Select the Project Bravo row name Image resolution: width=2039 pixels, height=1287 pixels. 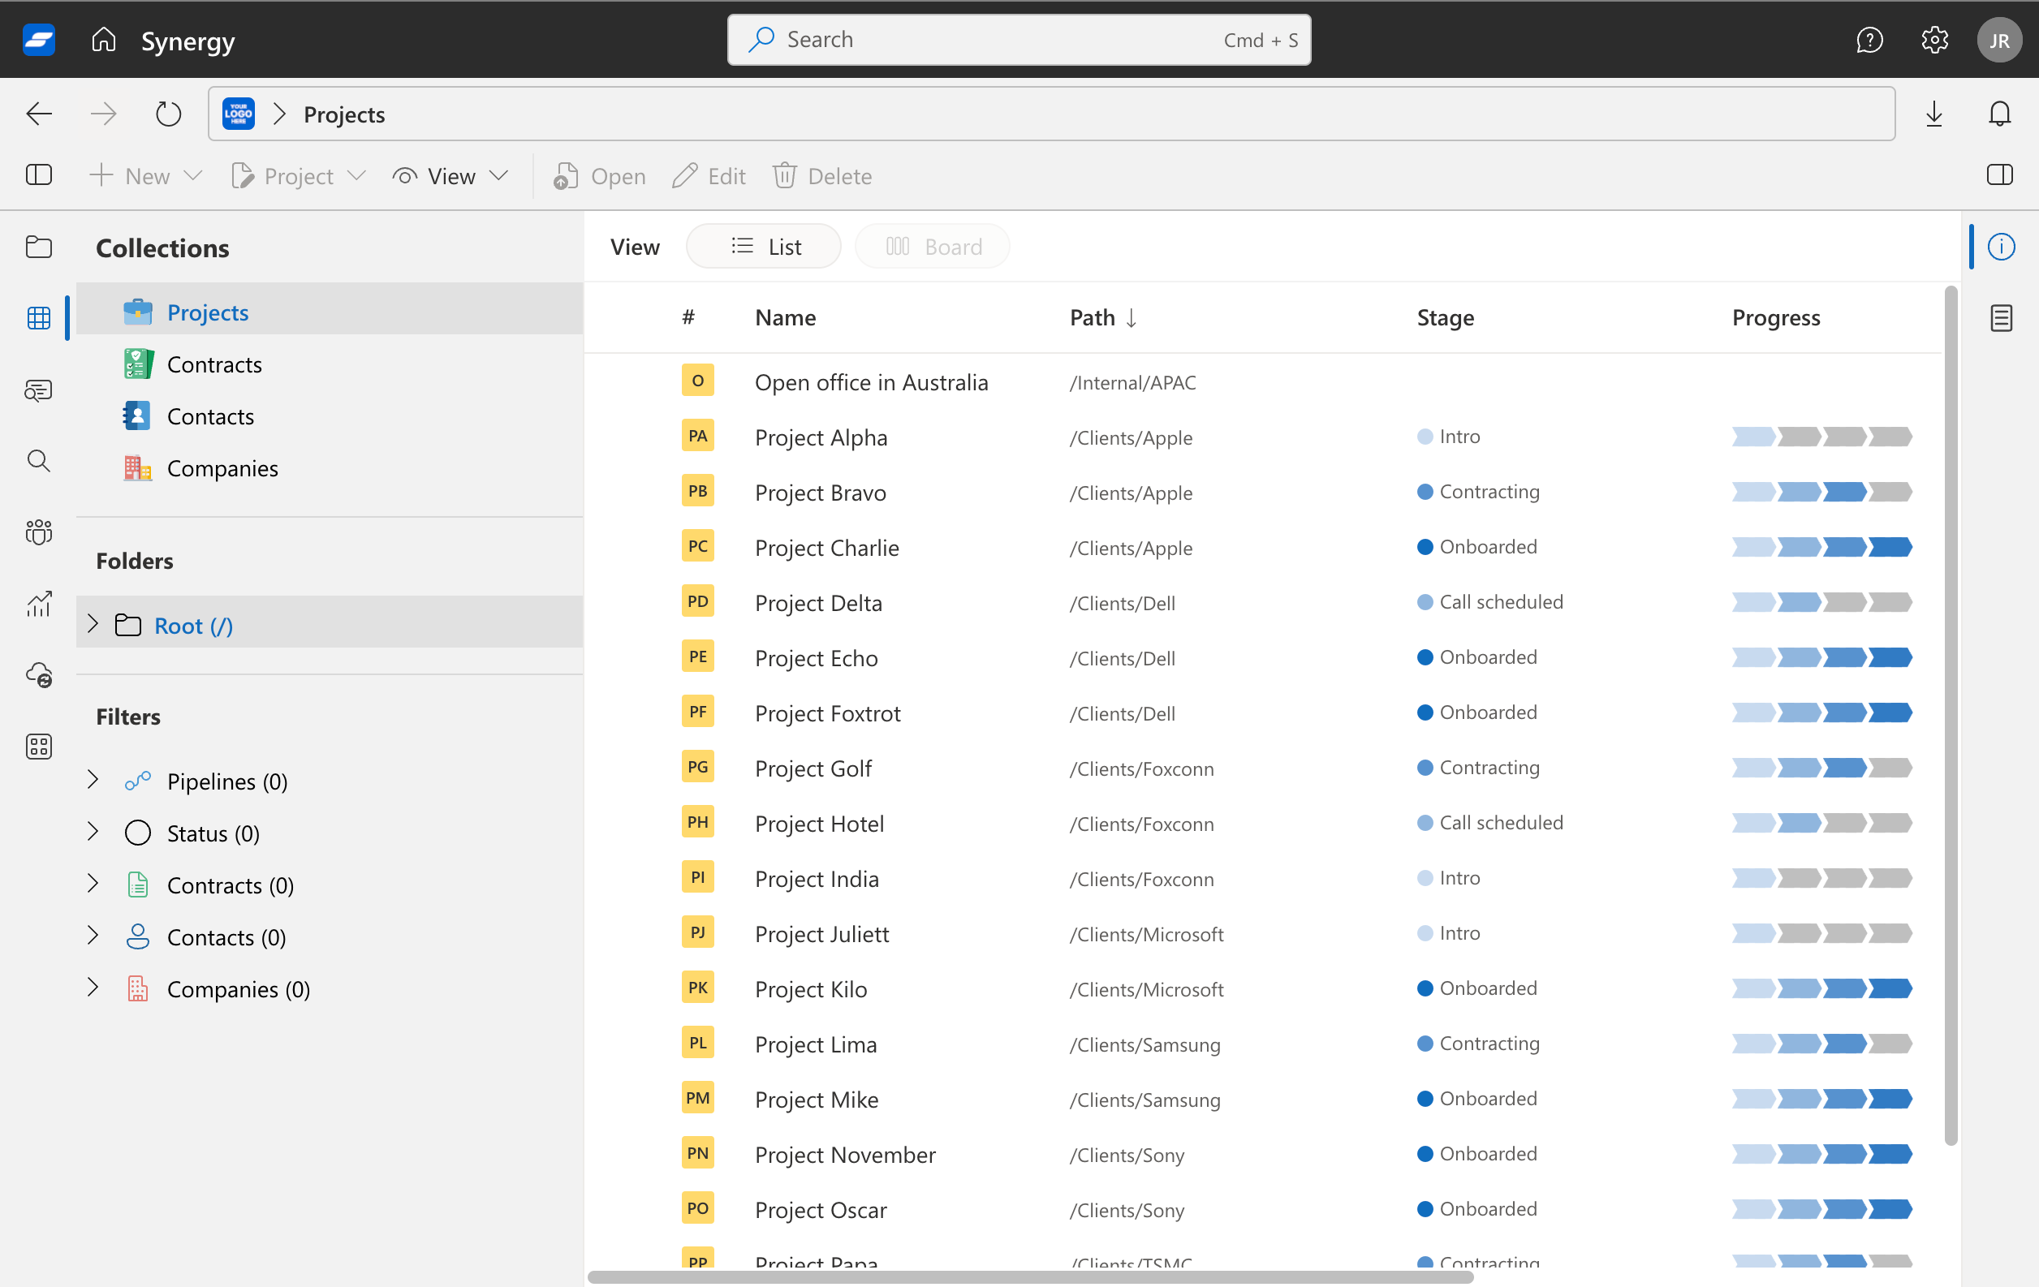pyautogui.click(x=820, y=492)
